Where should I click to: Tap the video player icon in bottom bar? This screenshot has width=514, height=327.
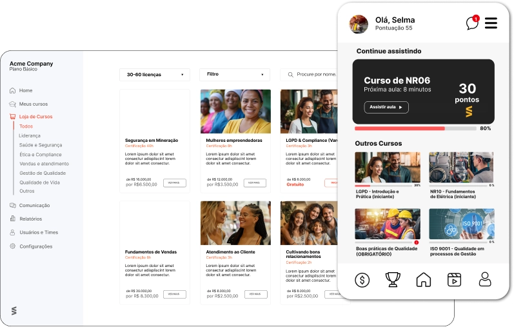[454, 279]
